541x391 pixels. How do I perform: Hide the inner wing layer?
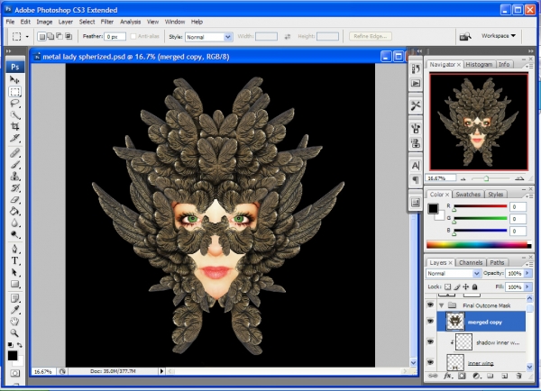point(430,362)
